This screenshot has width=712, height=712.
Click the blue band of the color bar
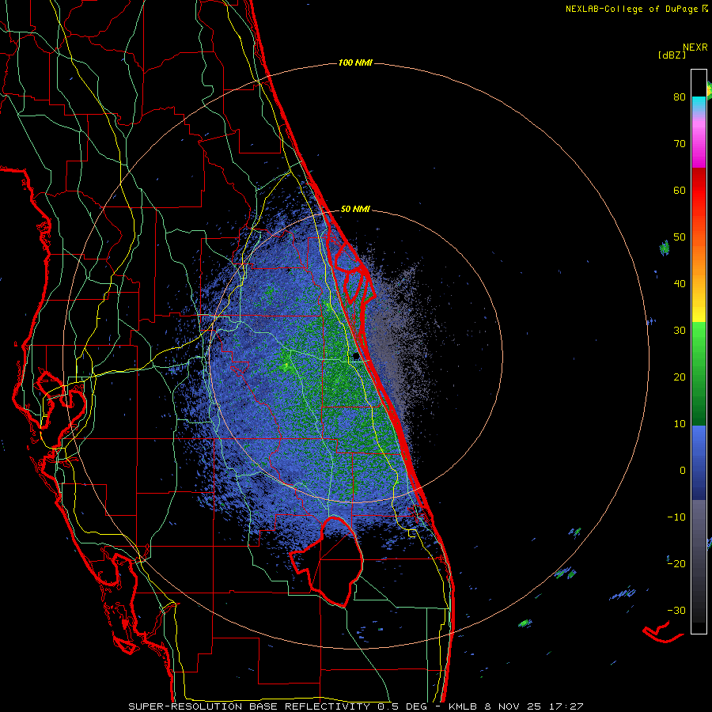[x=699, y=462]
